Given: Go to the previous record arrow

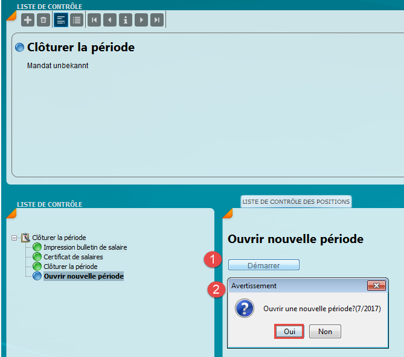Looking at the screenshot, I should 109,20.
